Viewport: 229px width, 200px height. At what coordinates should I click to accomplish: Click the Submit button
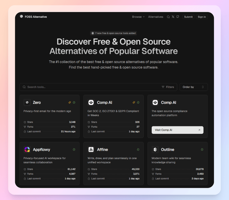(188, 17)
